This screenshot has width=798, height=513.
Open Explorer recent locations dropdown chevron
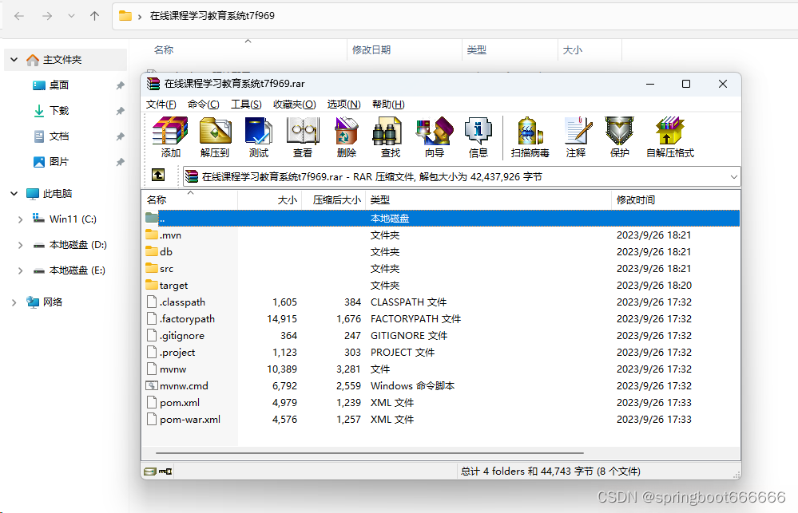[x=71, y=16]
